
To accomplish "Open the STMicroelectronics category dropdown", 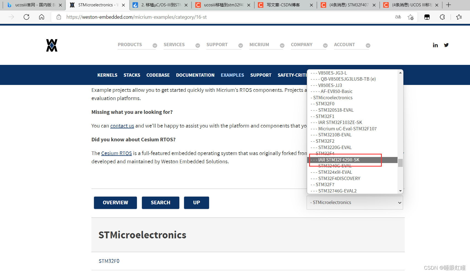I will pyautogui.click(x=355, y=203).
